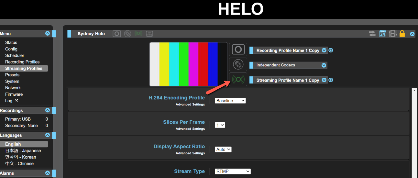The width and height of the screenshot is (418, 178).
Task: Open Firmware in the menu
Action: [14, 94]
